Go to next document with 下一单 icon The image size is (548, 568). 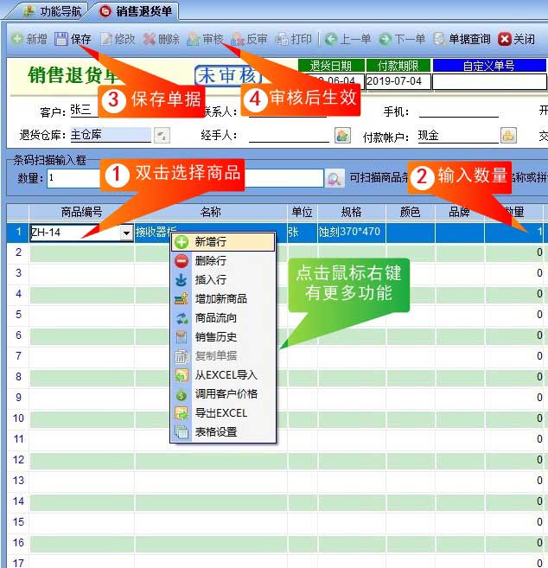385,39
